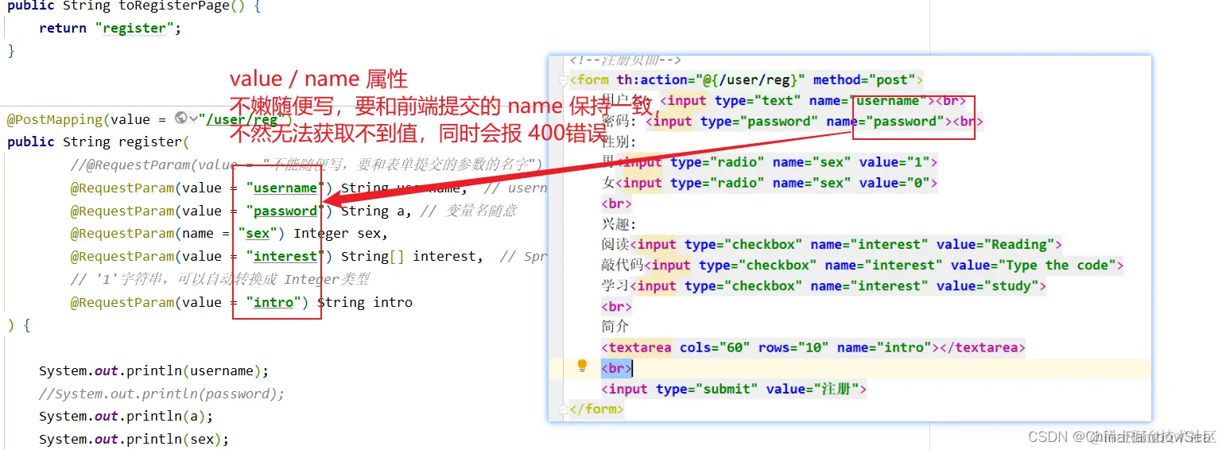Click the "public String register(" line

pos(98,142)
